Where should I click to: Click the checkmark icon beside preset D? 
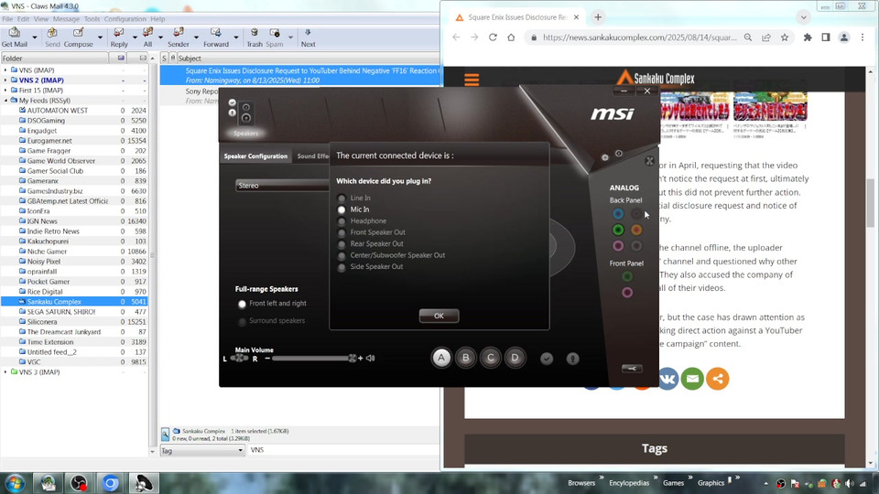point(547,359)
